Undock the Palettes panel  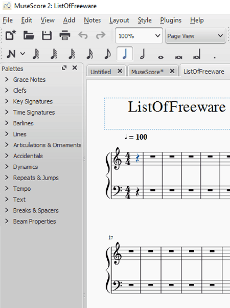[x=64, y=68]
